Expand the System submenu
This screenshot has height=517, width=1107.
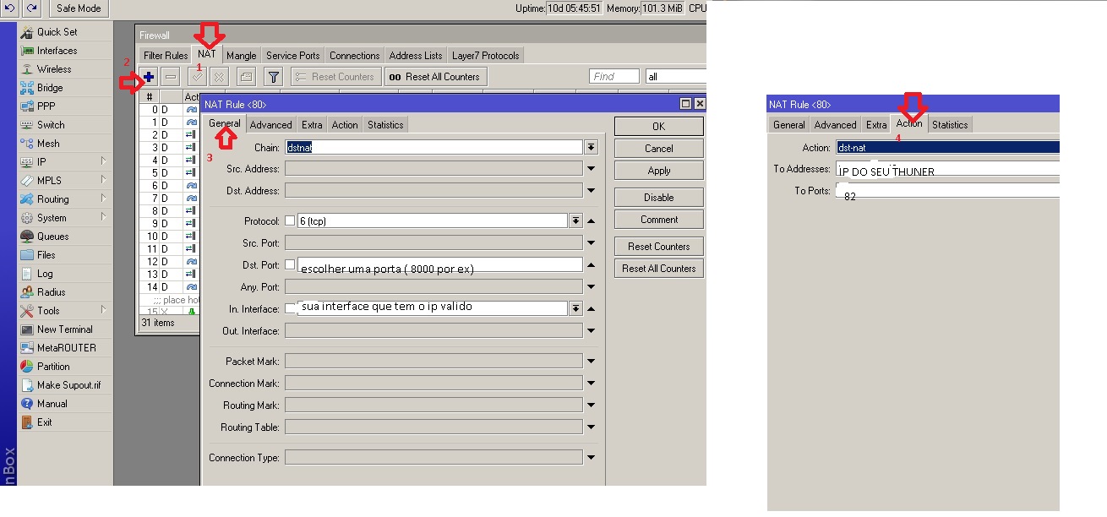[x=65, y=217]
